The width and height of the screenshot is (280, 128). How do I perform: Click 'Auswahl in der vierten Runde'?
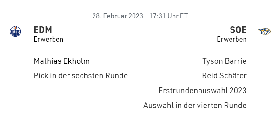195,105
